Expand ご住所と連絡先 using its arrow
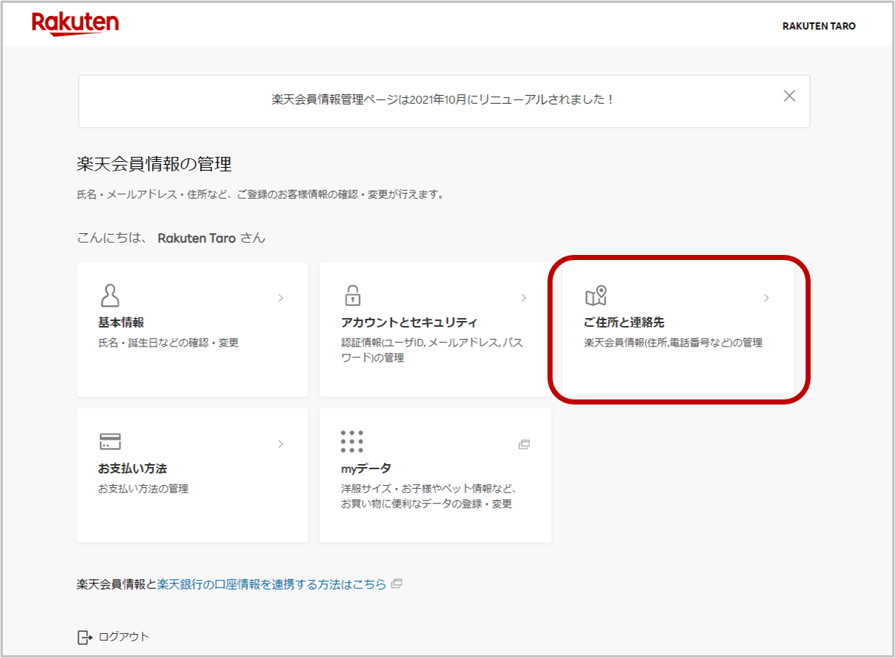This screenshot has width=895, height=658. pos(768,298)
